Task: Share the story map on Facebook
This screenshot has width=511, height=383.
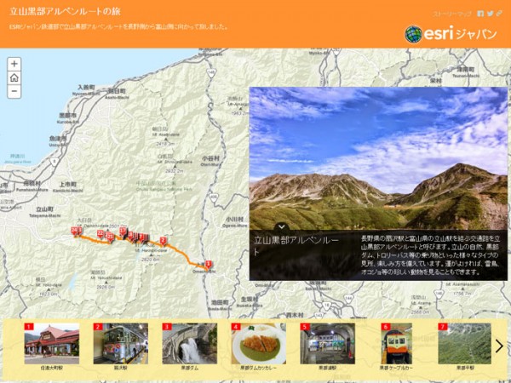Action: [x=480, y=14]
